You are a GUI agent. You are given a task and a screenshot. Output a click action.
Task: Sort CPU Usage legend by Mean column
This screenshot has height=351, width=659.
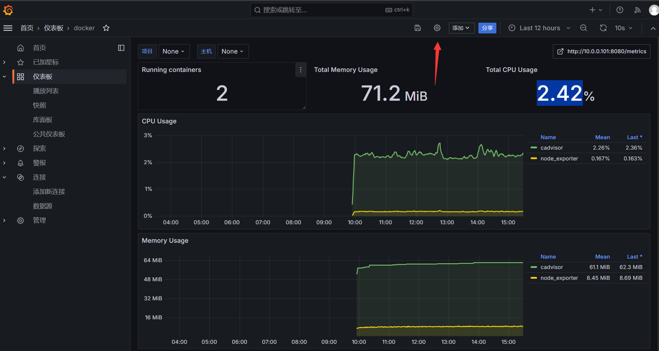(x=603, y=137)
